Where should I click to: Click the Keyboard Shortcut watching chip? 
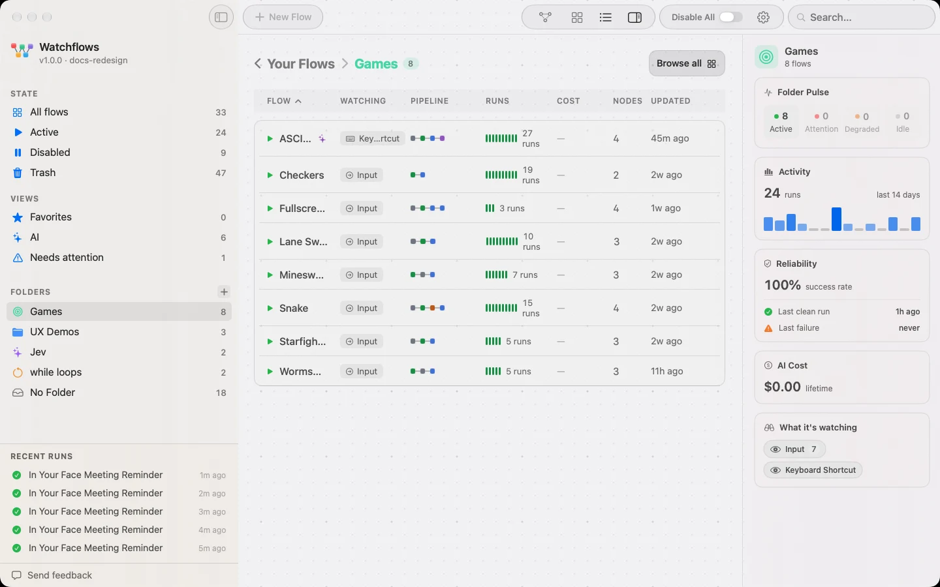[813, 470]
